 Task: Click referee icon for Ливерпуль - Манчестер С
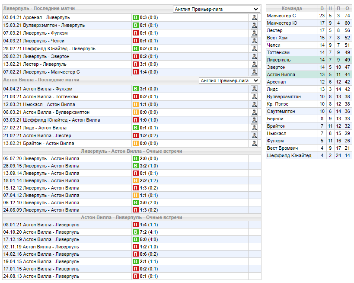(254, 72)
